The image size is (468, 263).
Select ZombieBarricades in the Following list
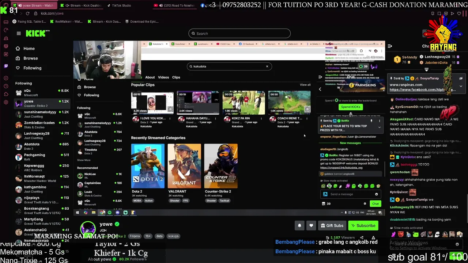pyautogui.click(x=42, y=125)
